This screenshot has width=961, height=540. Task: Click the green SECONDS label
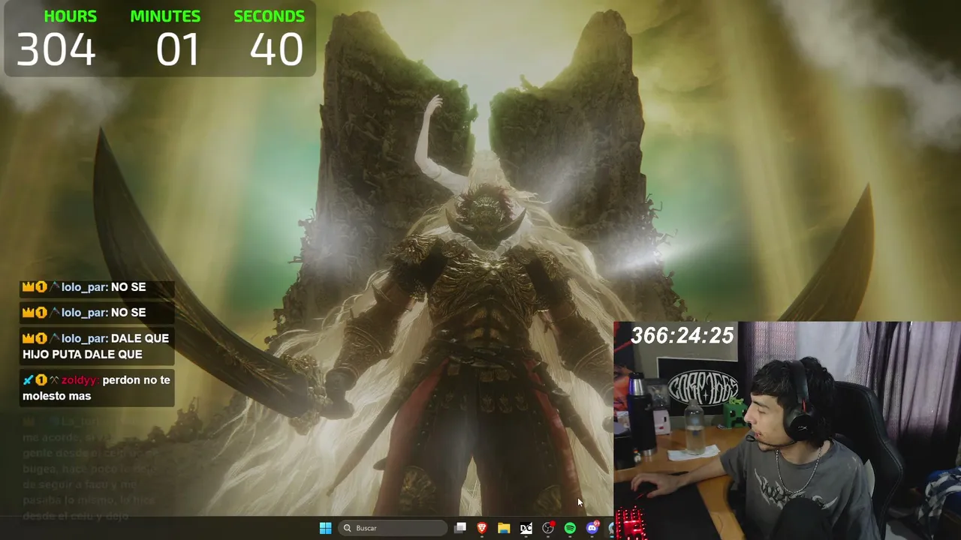point(269,16)
